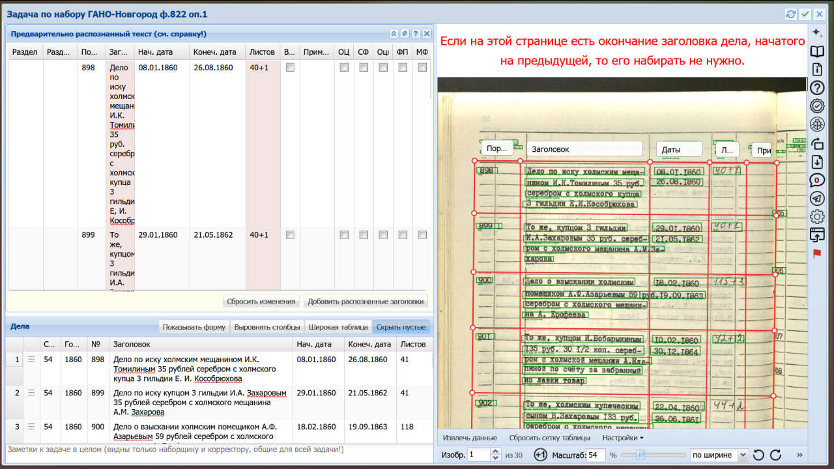Screen dimensions: 834x469
Task: Click the swap arrows icon in recognized text panel
Action: coord(405,34)
